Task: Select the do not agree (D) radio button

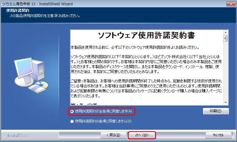Action: coord(72,121)
